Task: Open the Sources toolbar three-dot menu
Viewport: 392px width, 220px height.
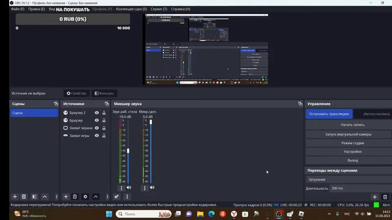Action: pos(107,197)
